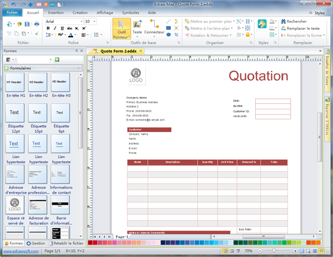Click the Gestion panel icon

[x=29, y=243]
